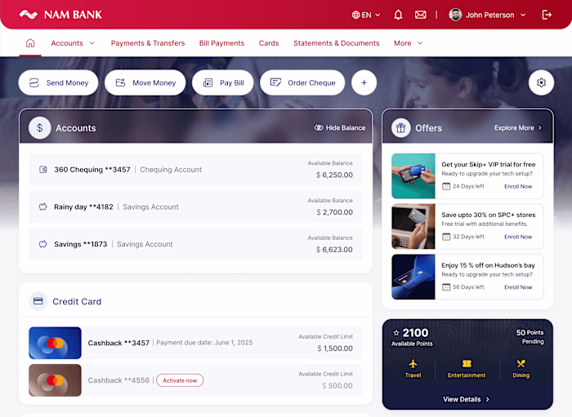Open the 360 Chequing **3457 account
572x417 pixels.
click(x=195, y=170)
